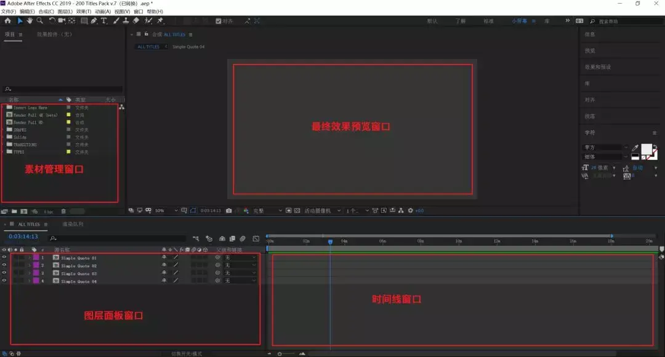
Task: Open the 完整 resolution dropdown
Action: click(x=267, y=211)
